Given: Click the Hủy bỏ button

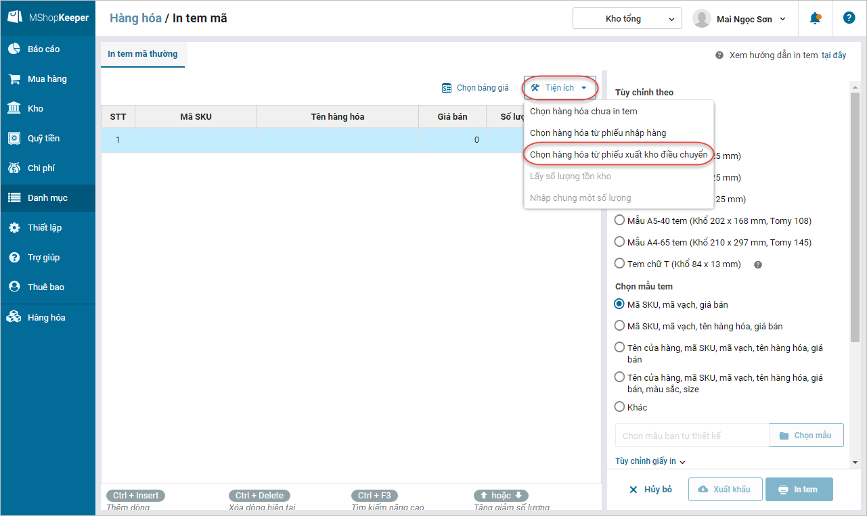Looking at the screenshot, I should pos(650,490).
